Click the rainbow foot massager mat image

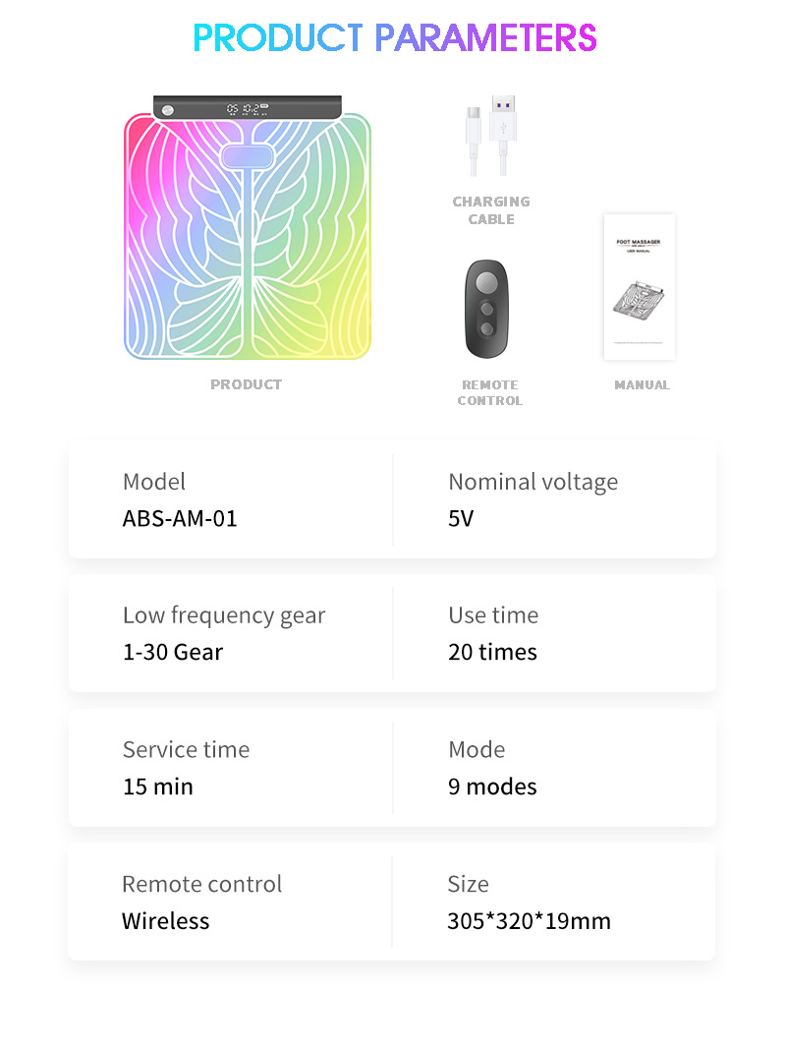click(247, 228)
